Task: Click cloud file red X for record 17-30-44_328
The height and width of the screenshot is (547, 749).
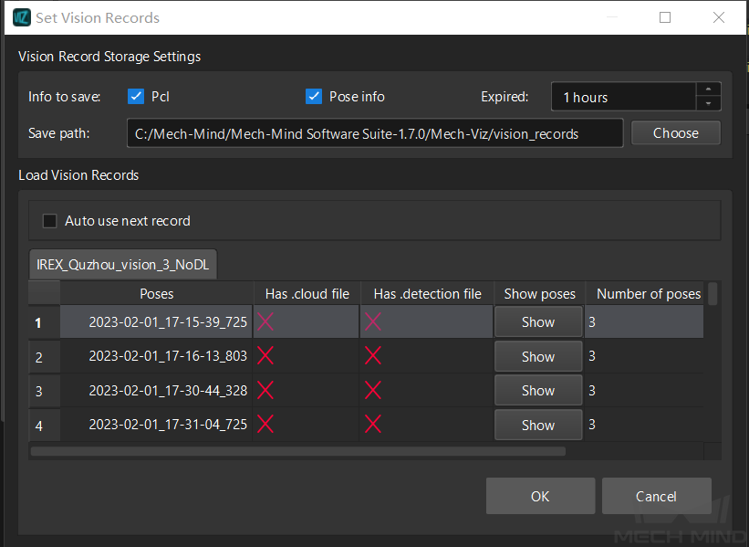Action: [265, 390]
